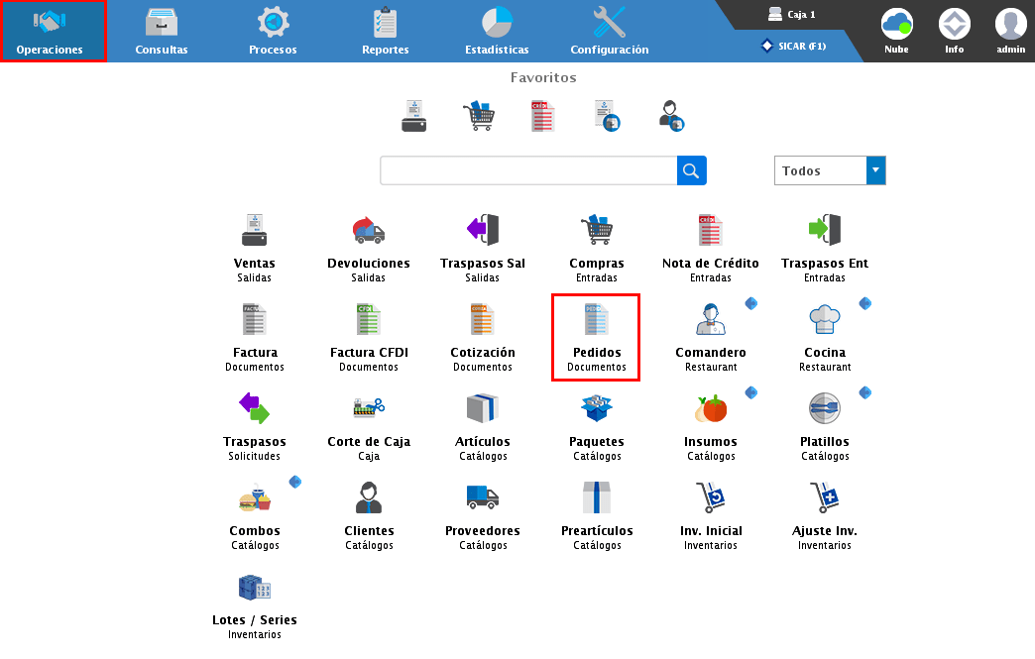Click the SICAR (F1) button
Screen dimensions: 1035x659
(793, 46)
